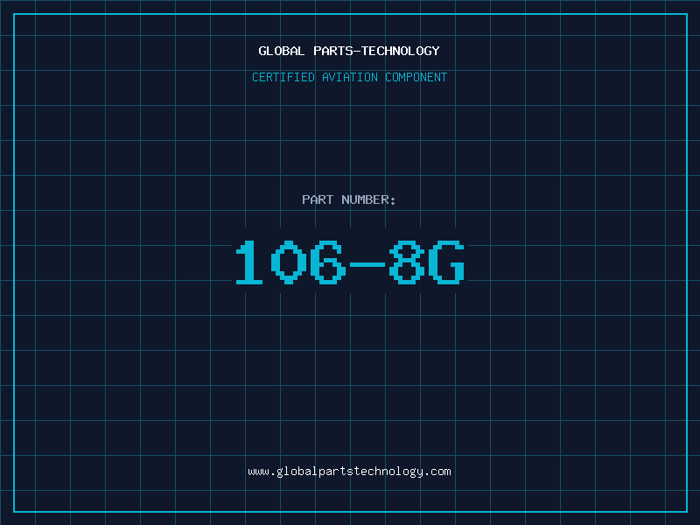Click the GLOBAL PARTS-TECHNOLOGY heading
This screenshot has width=700, height=525.
click(349, 51)
